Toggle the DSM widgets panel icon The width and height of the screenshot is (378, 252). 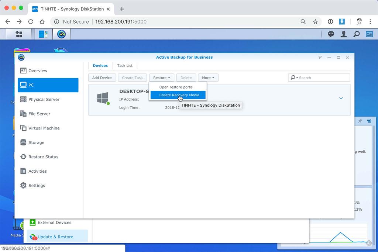369,34
